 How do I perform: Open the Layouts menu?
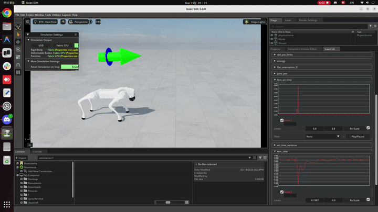pyautogui.click(x=66, y=15)
